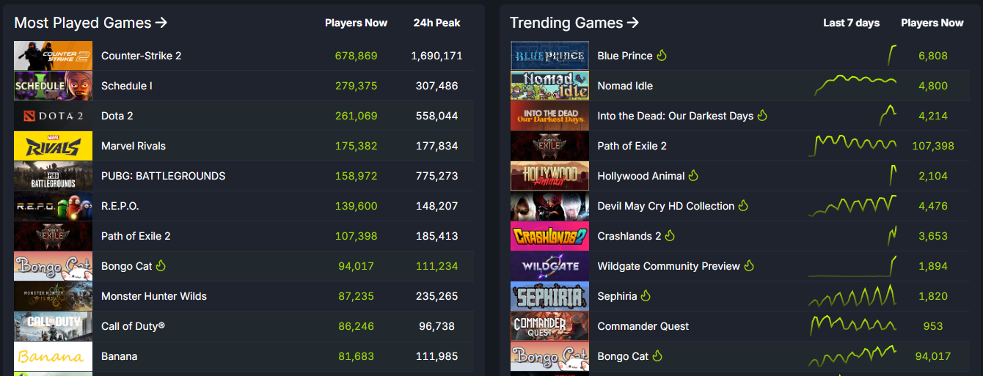Click the 1,690,171 peak value
Image resolution: width=983 pixels, height=376 pixels.
(x=436, y=56)
